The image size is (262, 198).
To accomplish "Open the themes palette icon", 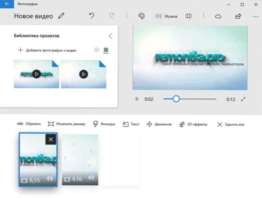I will (x=142, y=16).
